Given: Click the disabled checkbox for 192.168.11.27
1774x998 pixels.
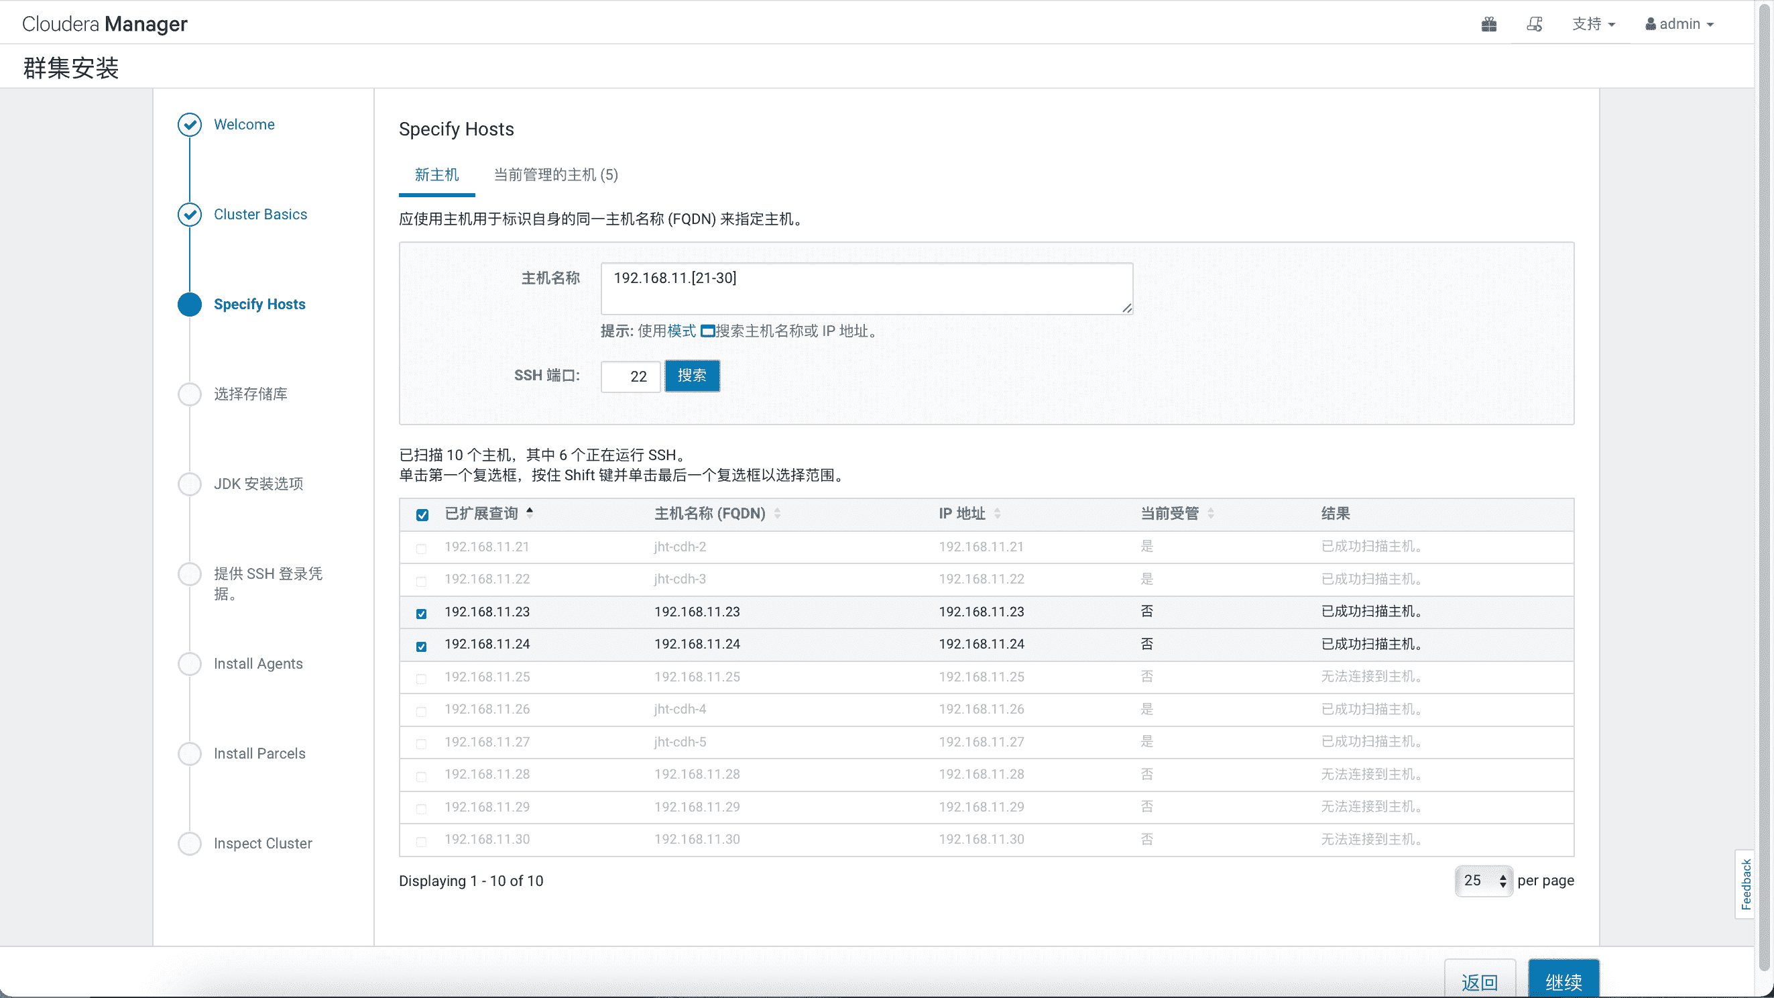Looking at the screenshot, I should coord(422,744).
